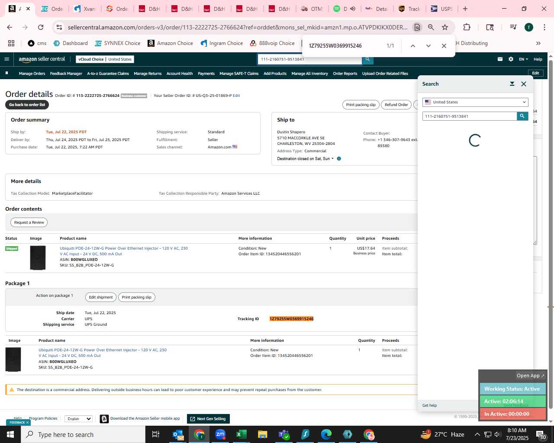Close the Search side panel
The width and height of the screenshot is (554, 443).
coord(524,84)
